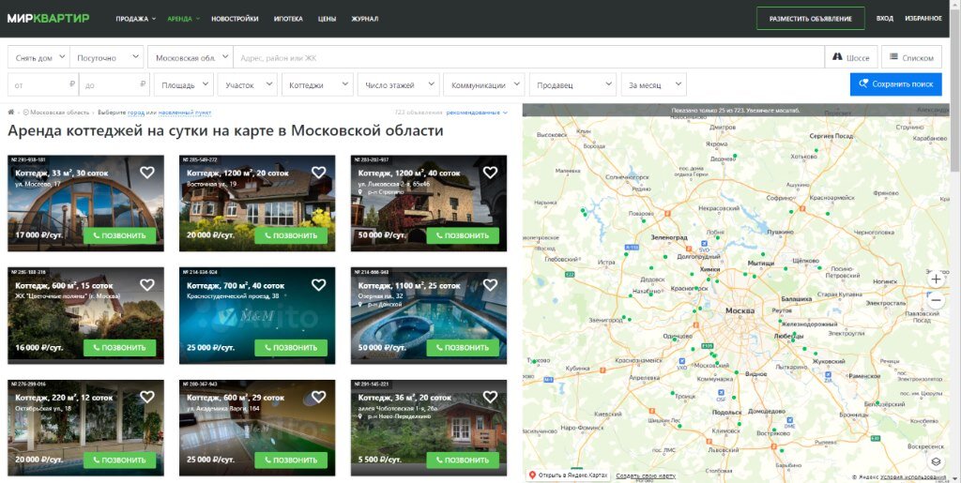Favorite the cottage on ул. Мосеево, 17
The width and height of the screenshot is (961, 483).
click(x=147, y=173)
